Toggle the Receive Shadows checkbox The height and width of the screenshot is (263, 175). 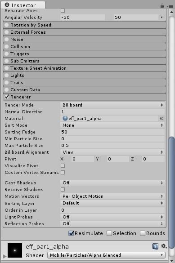(63, 190)
